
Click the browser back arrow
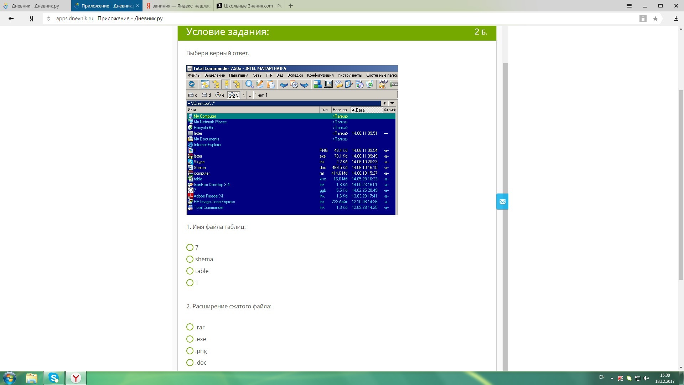11,19
